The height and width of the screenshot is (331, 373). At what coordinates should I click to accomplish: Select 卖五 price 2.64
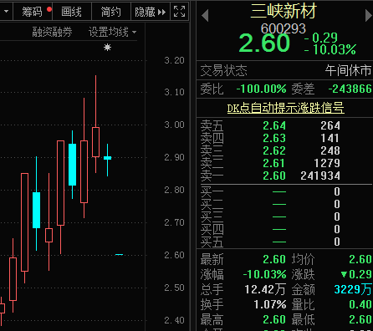274,125
